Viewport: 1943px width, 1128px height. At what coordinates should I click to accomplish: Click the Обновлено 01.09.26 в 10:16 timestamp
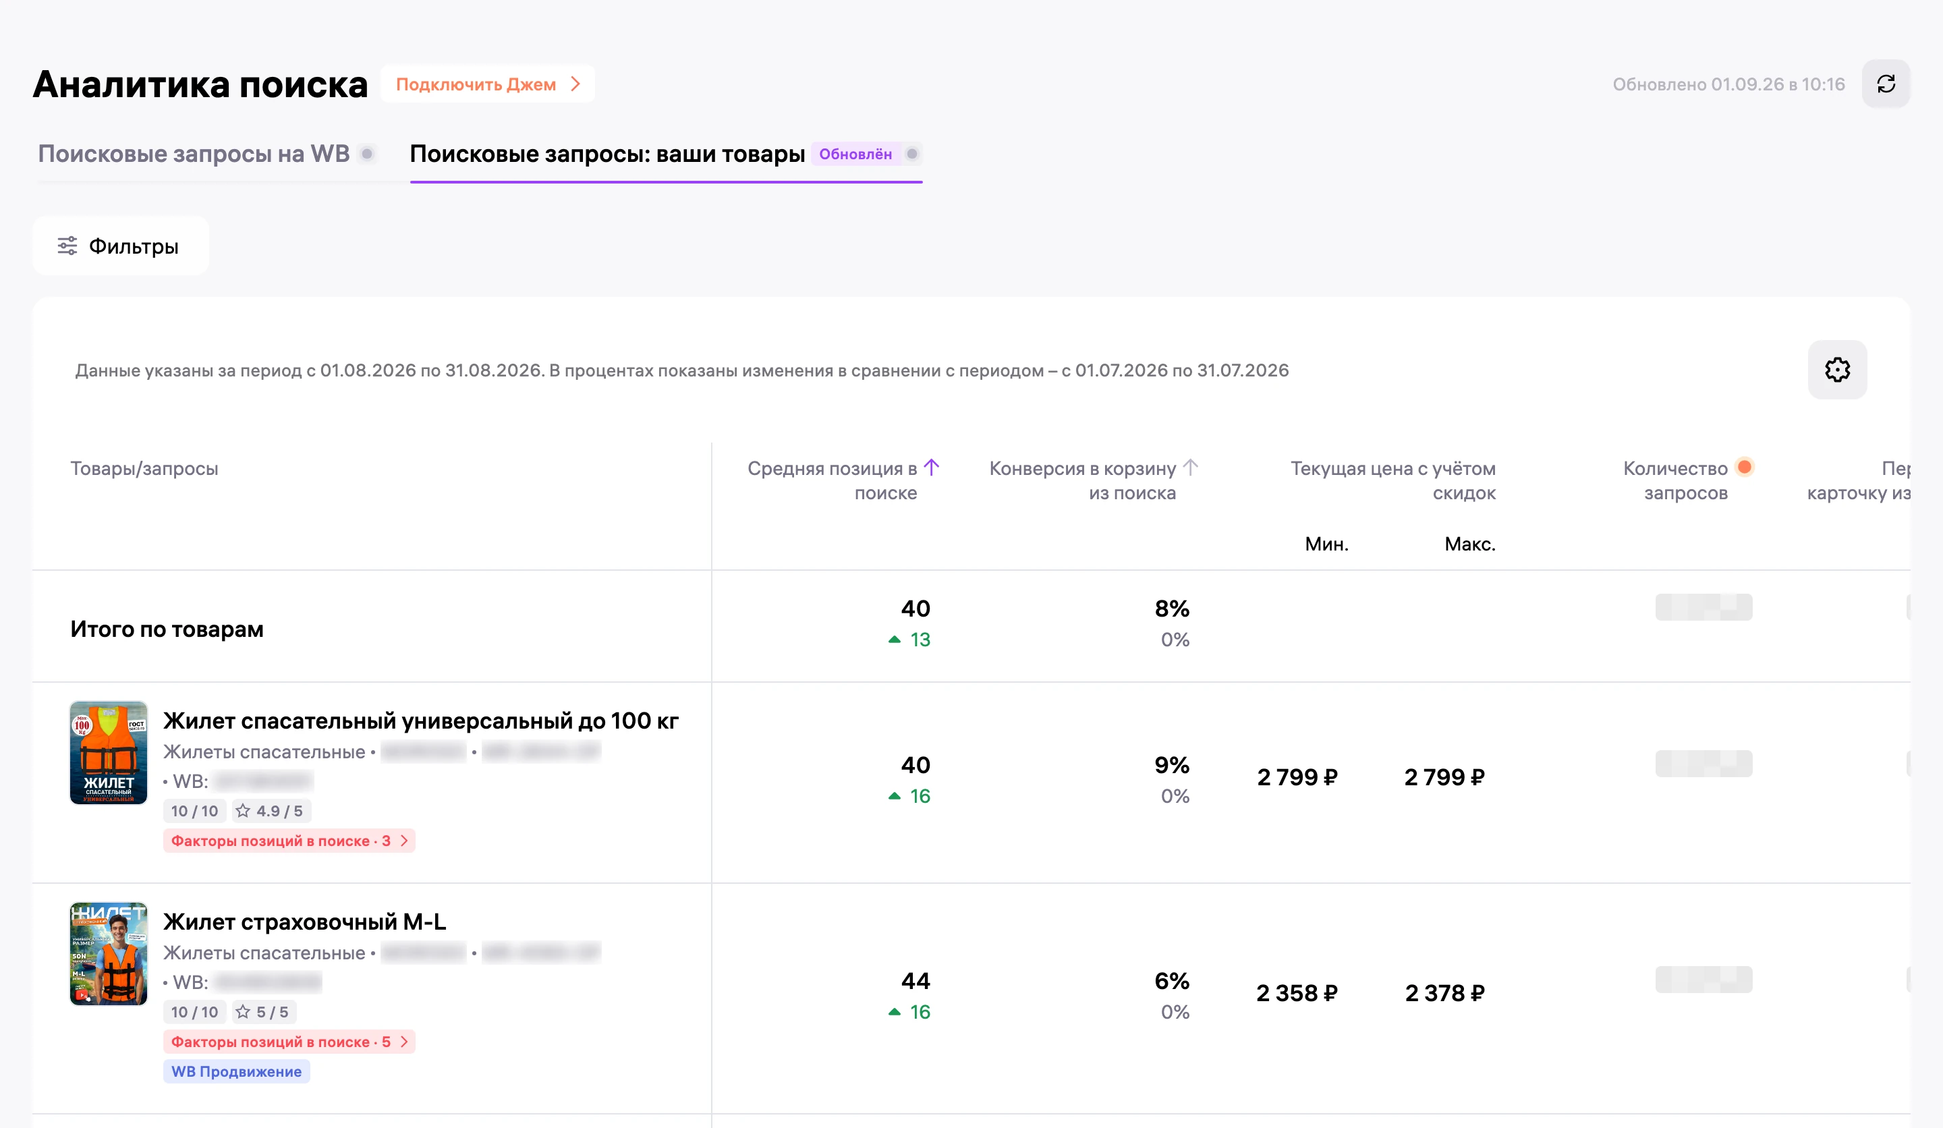click(x=1728, y=84)
